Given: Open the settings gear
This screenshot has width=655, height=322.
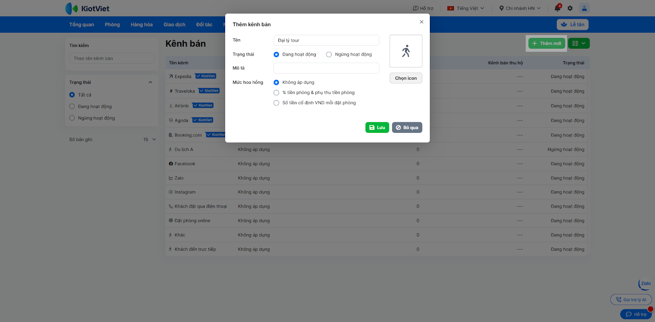Looking at the screenshot, I should click(570, 8).
